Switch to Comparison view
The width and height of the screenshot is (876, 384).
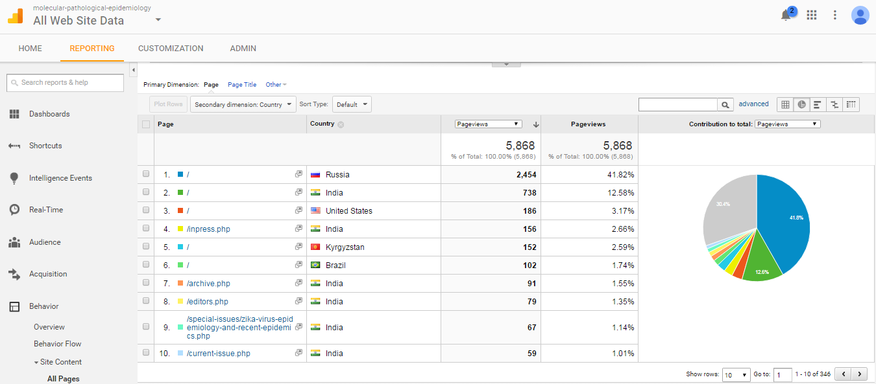(834, 104)
